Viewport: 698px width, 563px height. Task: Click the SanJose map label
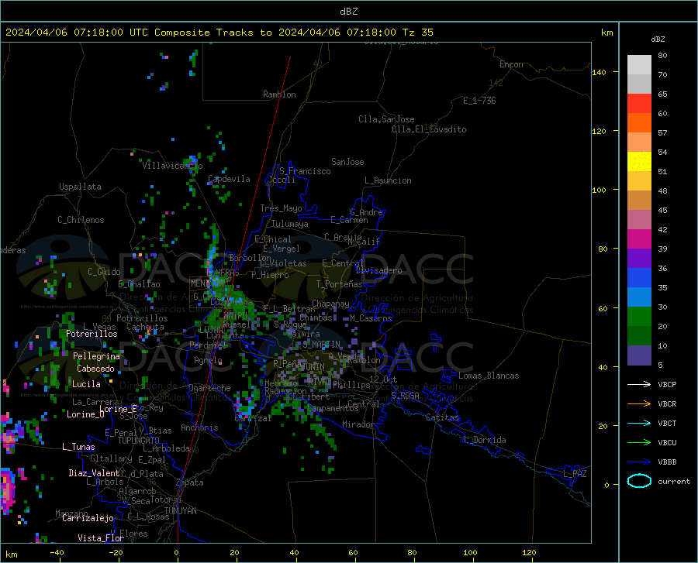pos(347,162)
